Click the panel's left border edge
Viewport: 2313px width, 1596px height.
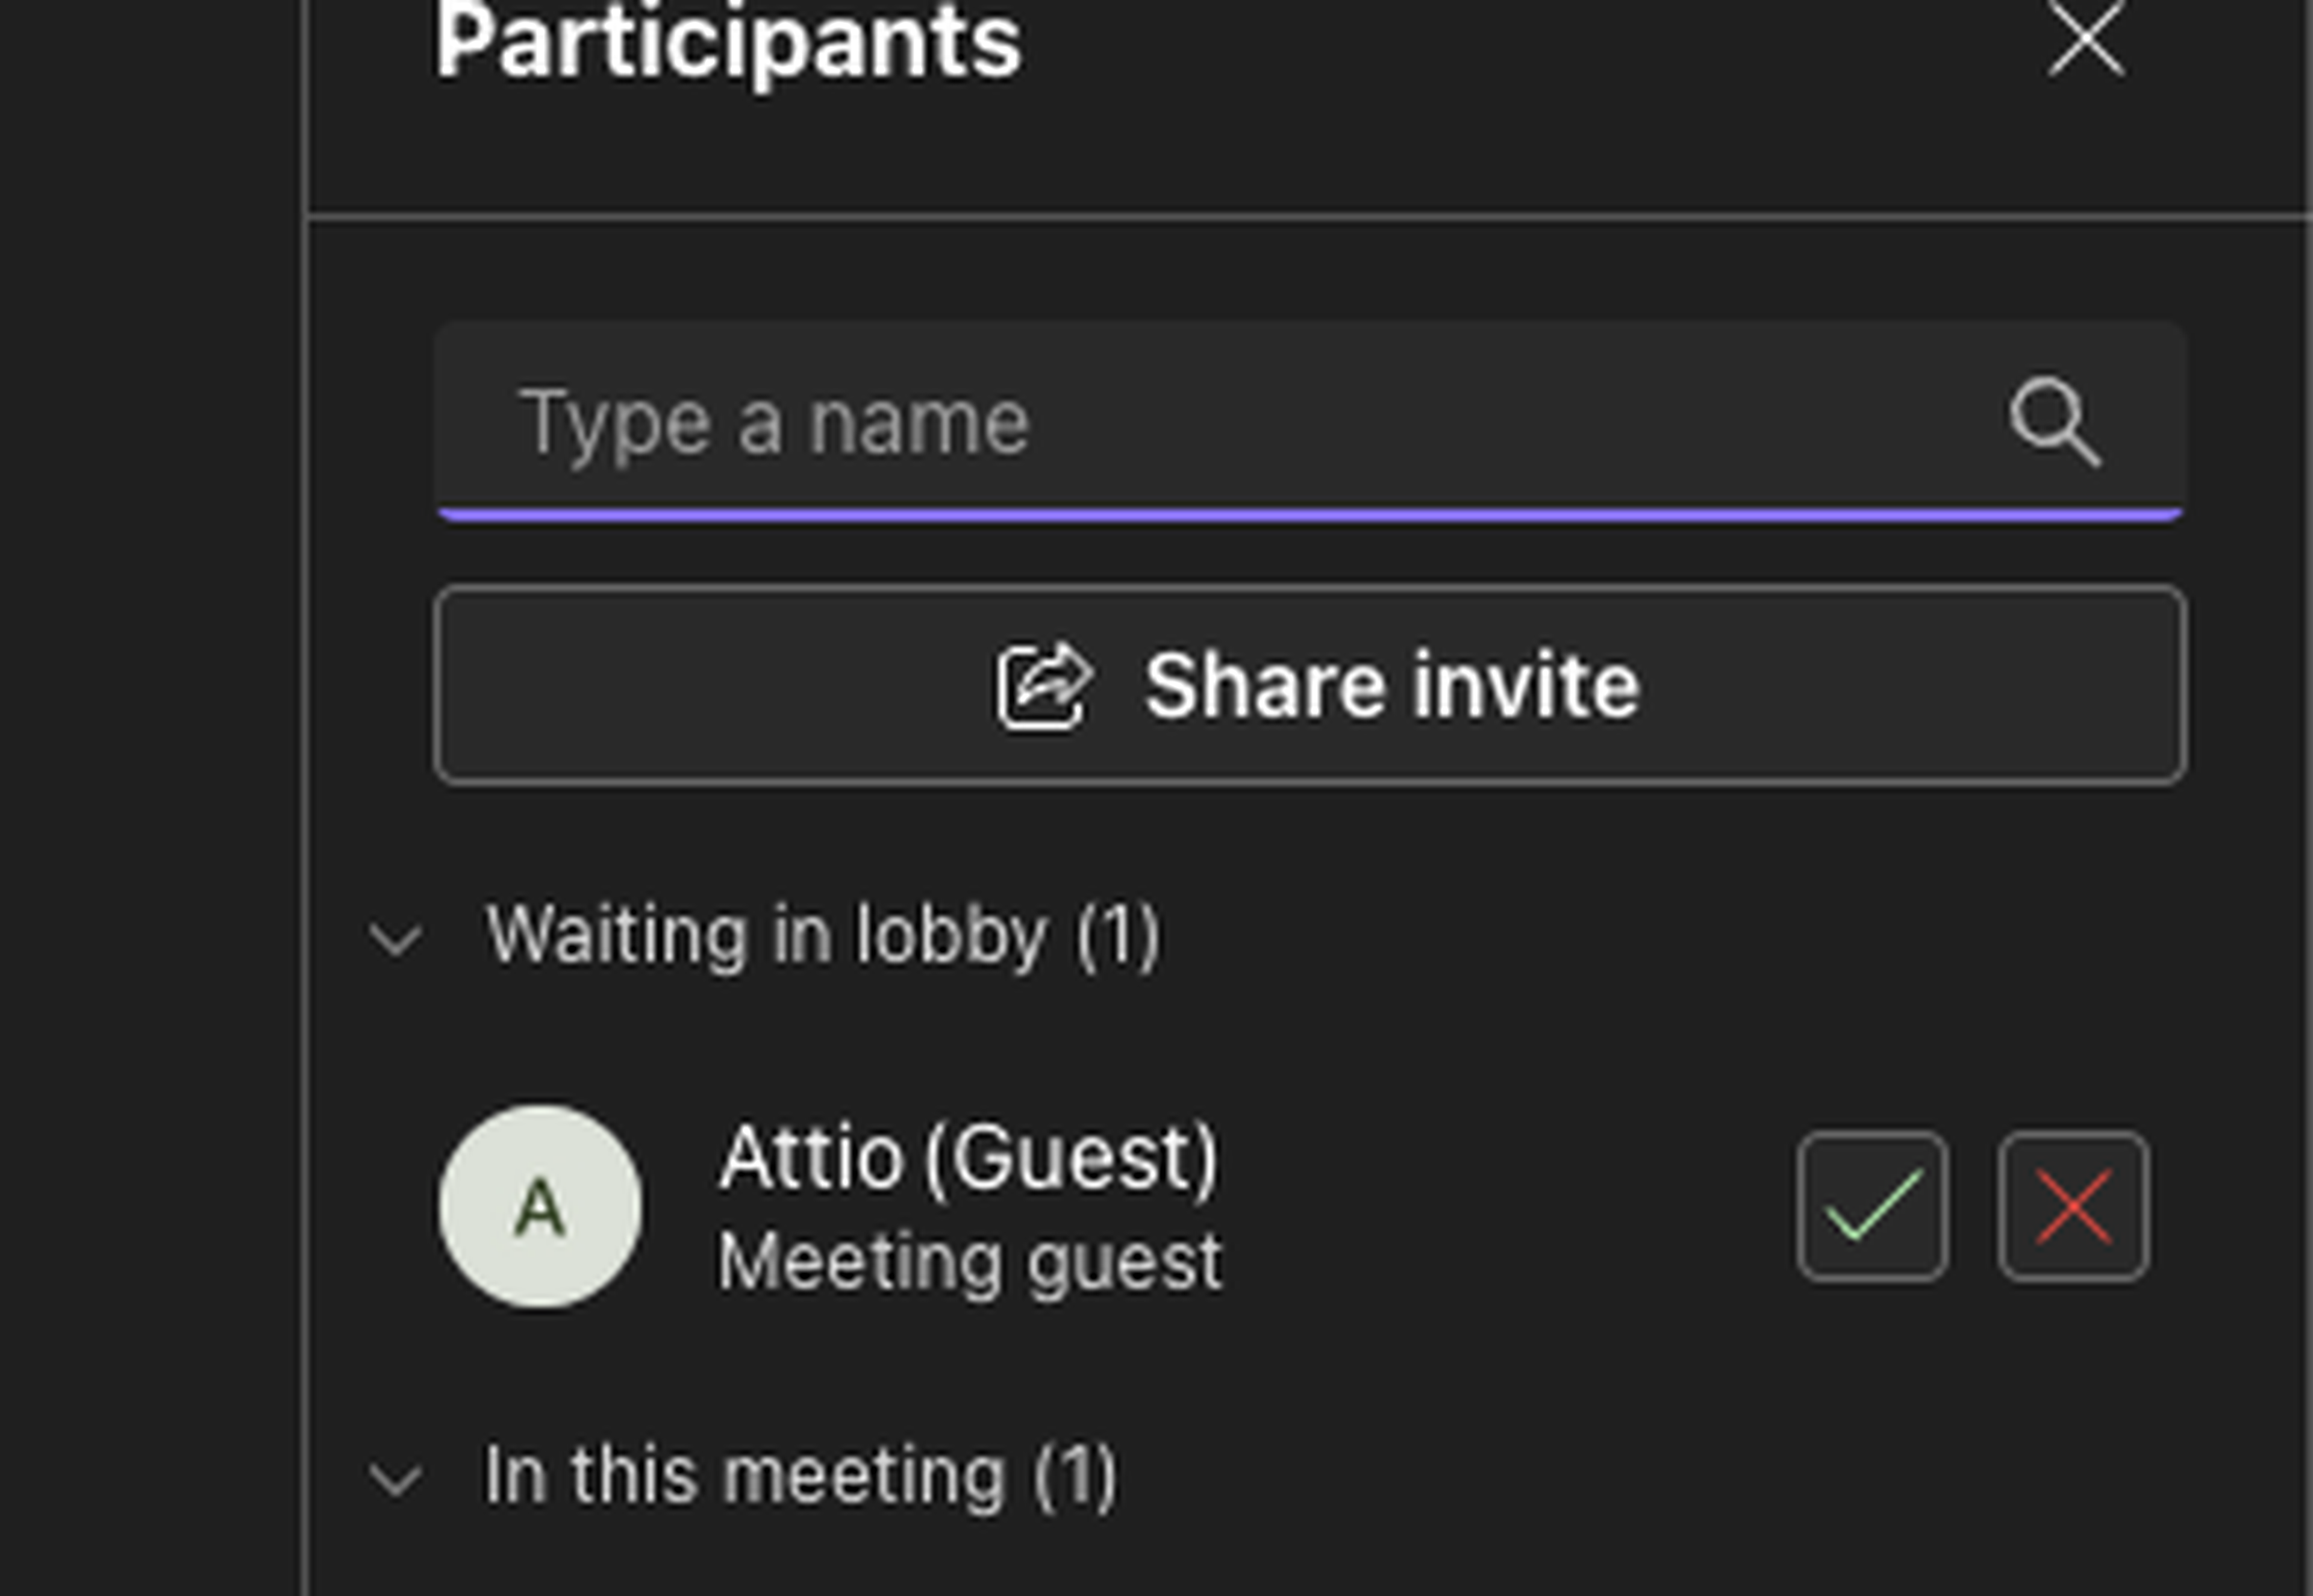(305, 800)
